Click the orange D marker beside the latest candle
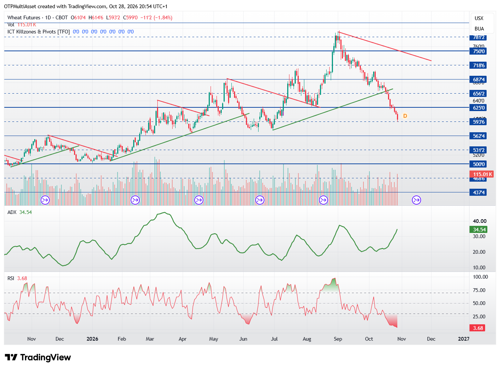 click(405, 116)
